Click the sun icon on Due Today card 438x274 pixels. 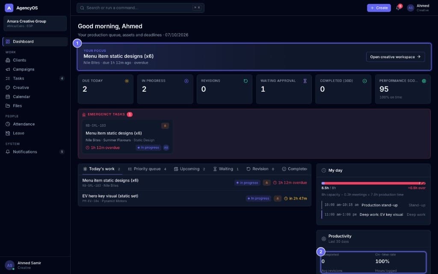point(127,81)
